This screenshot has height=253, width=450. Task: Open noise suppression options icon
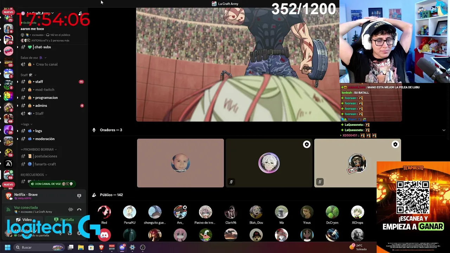[x=71, y=209]
